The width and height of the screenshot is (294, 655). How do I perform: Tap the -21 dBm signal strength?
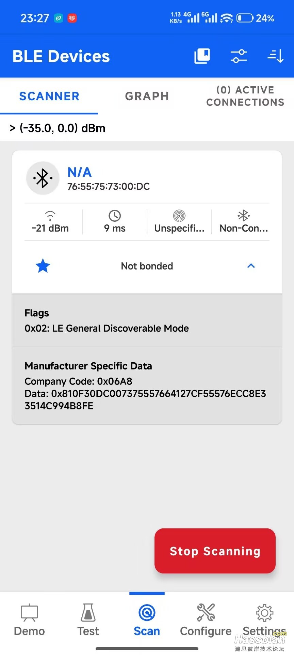[50, 222]
